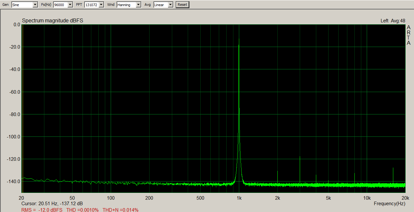
Task: Click the 'RMS = -12.0 dBFS' readout
Action: tap(42, 210)
